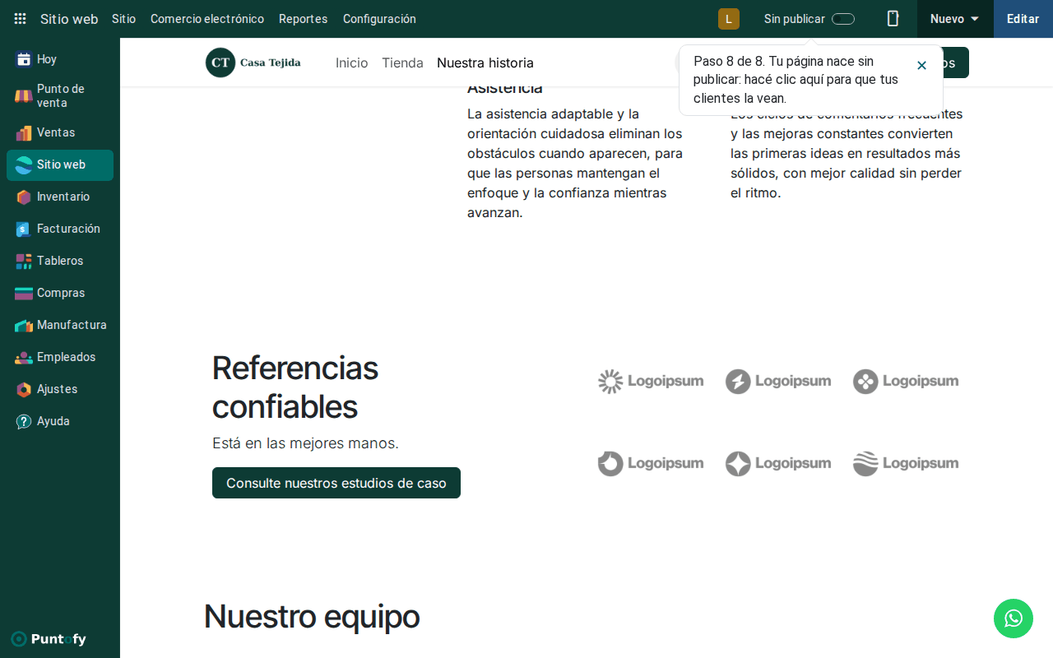Expand the Nuevo dropdown
The width and height of the screenshot is (1053, 658).
[955, 19]
